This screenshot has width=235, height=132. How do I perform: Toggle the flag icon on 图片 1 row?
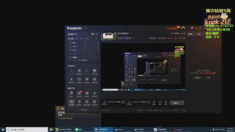coord(85,43)
